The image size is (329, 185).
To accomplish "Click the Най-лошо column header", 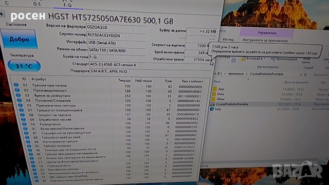I will pyautogui.click(x=143, y=81).
